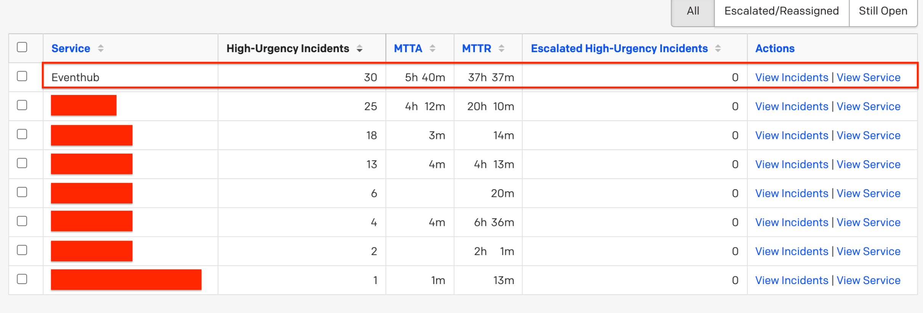
Task: Click the Eventhub service name cell
Action: point(75,77)
